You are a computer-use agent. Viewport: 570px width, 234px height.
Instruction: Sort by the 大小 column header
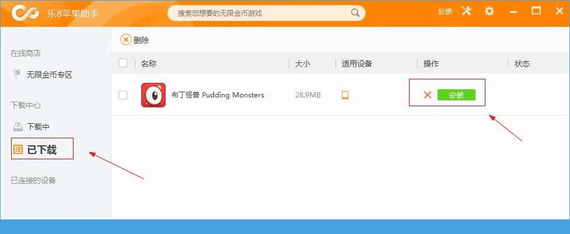[x=302, y=64]
